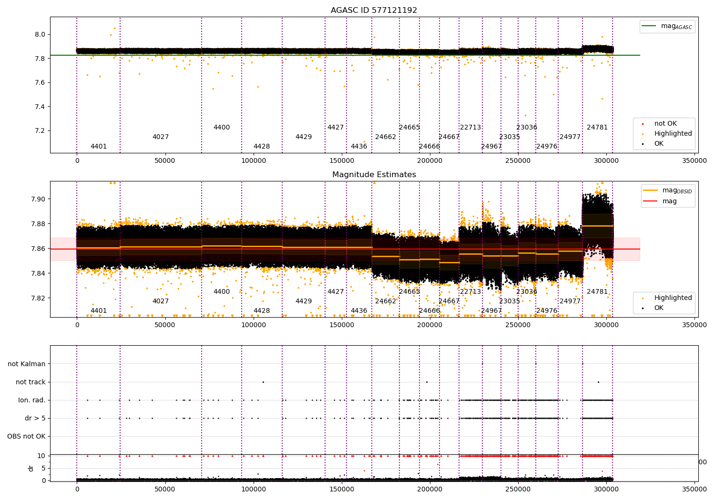Click the 'Ion. rad.' axis label
Screen dimensions: 715x500
tap(32, 400)
